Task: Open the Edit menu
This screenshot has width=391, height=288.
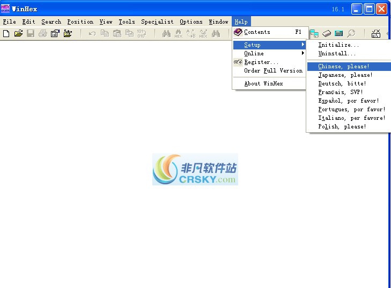Action: [28, 21]
